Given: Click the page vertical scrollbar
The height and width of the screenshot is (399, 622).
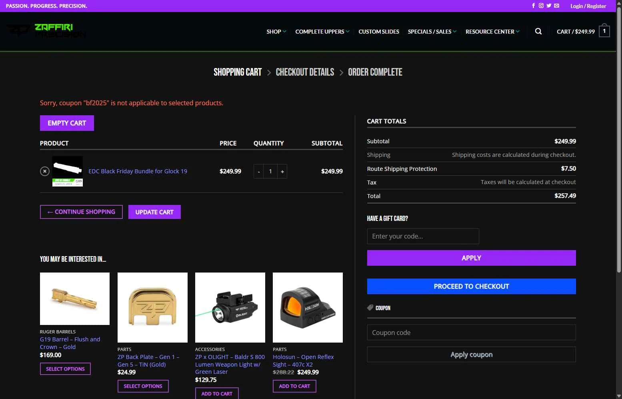Looking at the screenshot, I should (619, 140).
